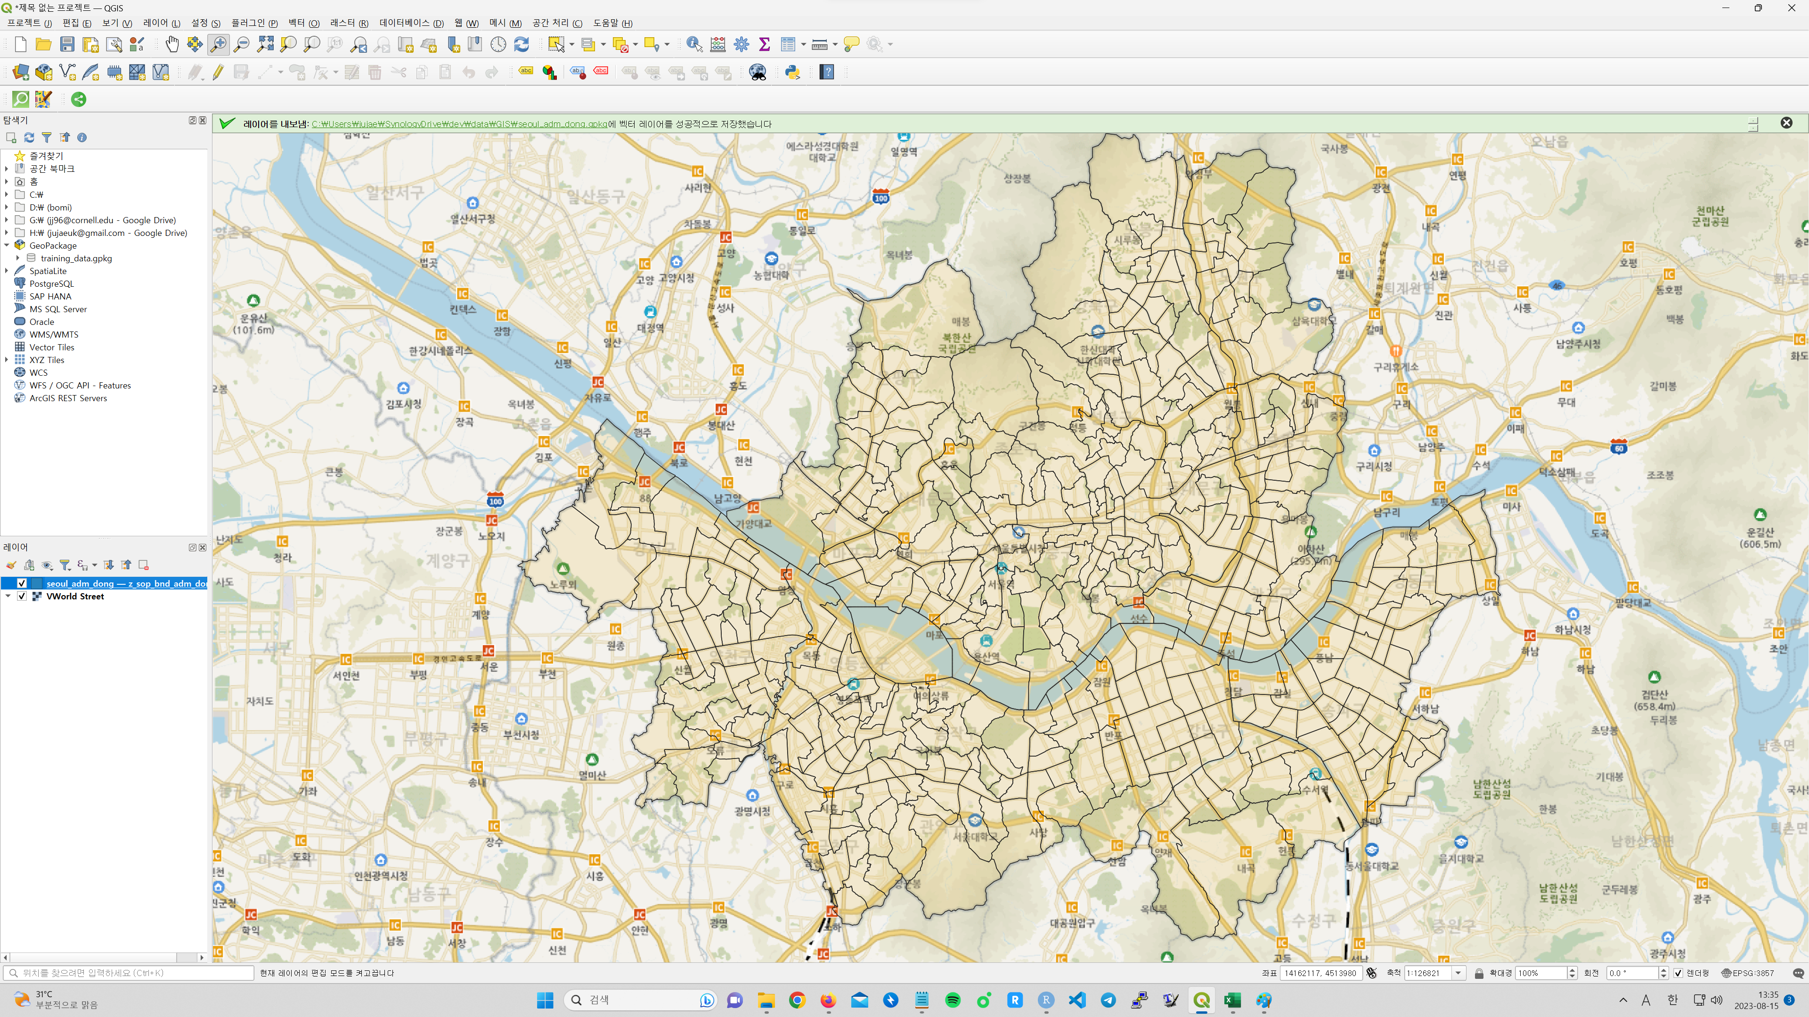
Task: Uncheck the VWorld Street layer checkbox
Action: 22,596
